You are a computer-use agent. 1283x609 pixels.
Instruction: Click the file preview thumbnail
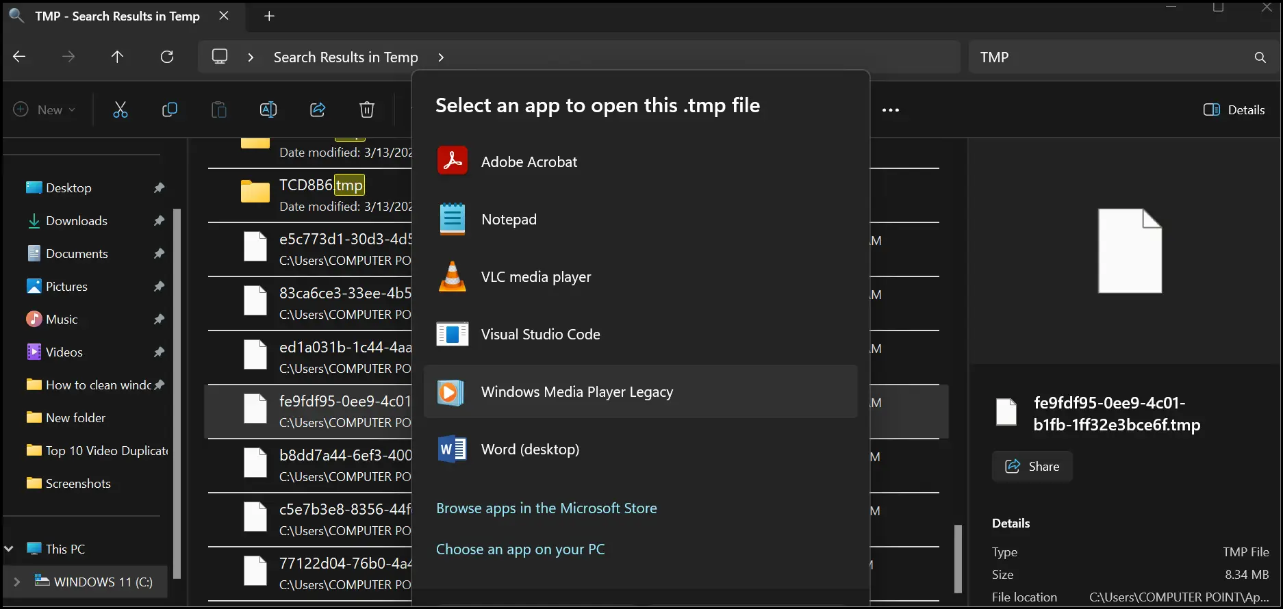tap(1130, 251)
